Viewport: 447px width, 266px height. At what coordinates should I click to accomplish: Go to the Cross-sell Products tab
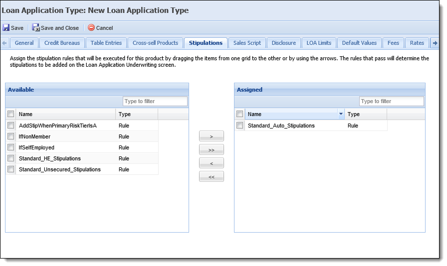(x=155, y=43)
